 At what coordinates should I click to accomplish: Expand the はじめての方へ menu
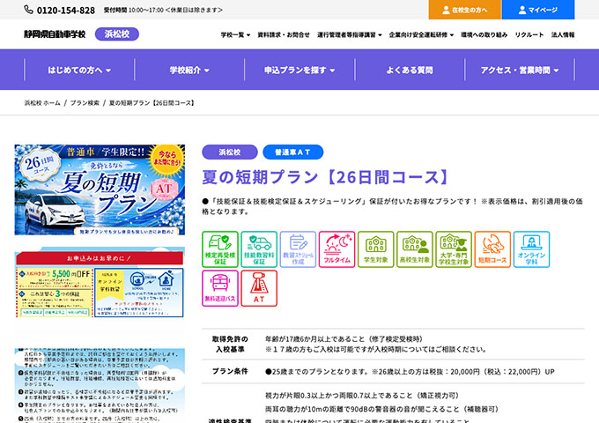tap(79, 70)
